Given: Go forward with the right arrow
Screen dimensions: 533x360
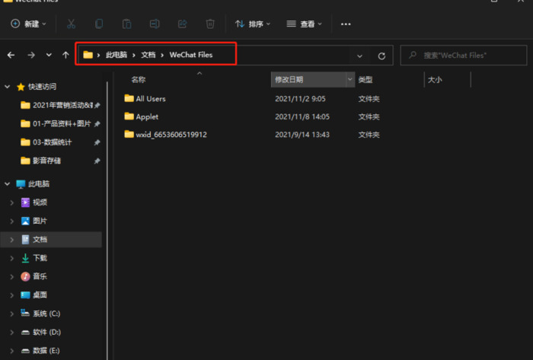Looking at the screenshot, I should tap(31, 55).
